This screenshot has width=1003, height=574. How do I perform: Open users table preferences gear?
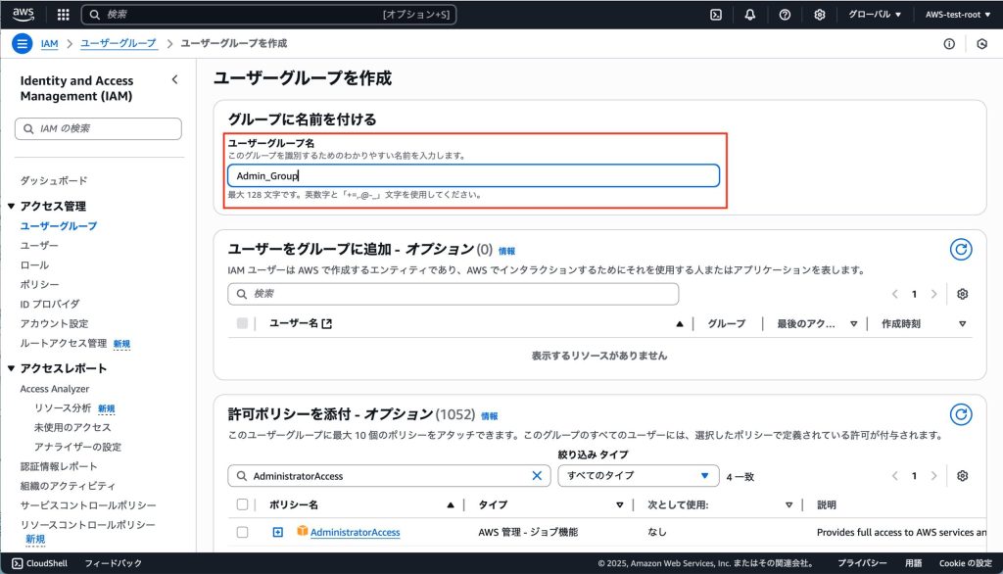(x=962, y=294)
